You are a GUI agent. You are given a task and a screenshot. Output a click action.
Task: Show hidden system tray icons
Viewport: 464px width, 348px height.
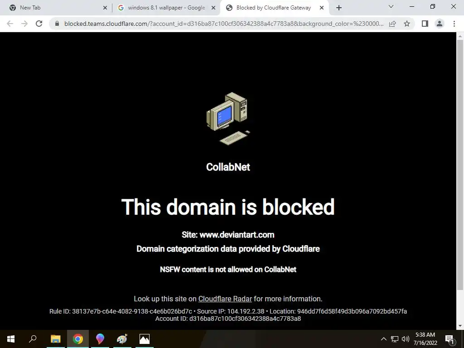click(383, 339)
